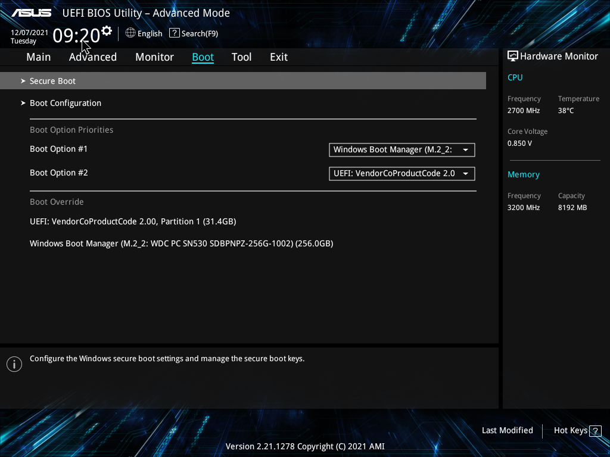The height and width of the screenshot is (457, 610).
Task: Click the info icon in the help panel
Action: [14, 364]
